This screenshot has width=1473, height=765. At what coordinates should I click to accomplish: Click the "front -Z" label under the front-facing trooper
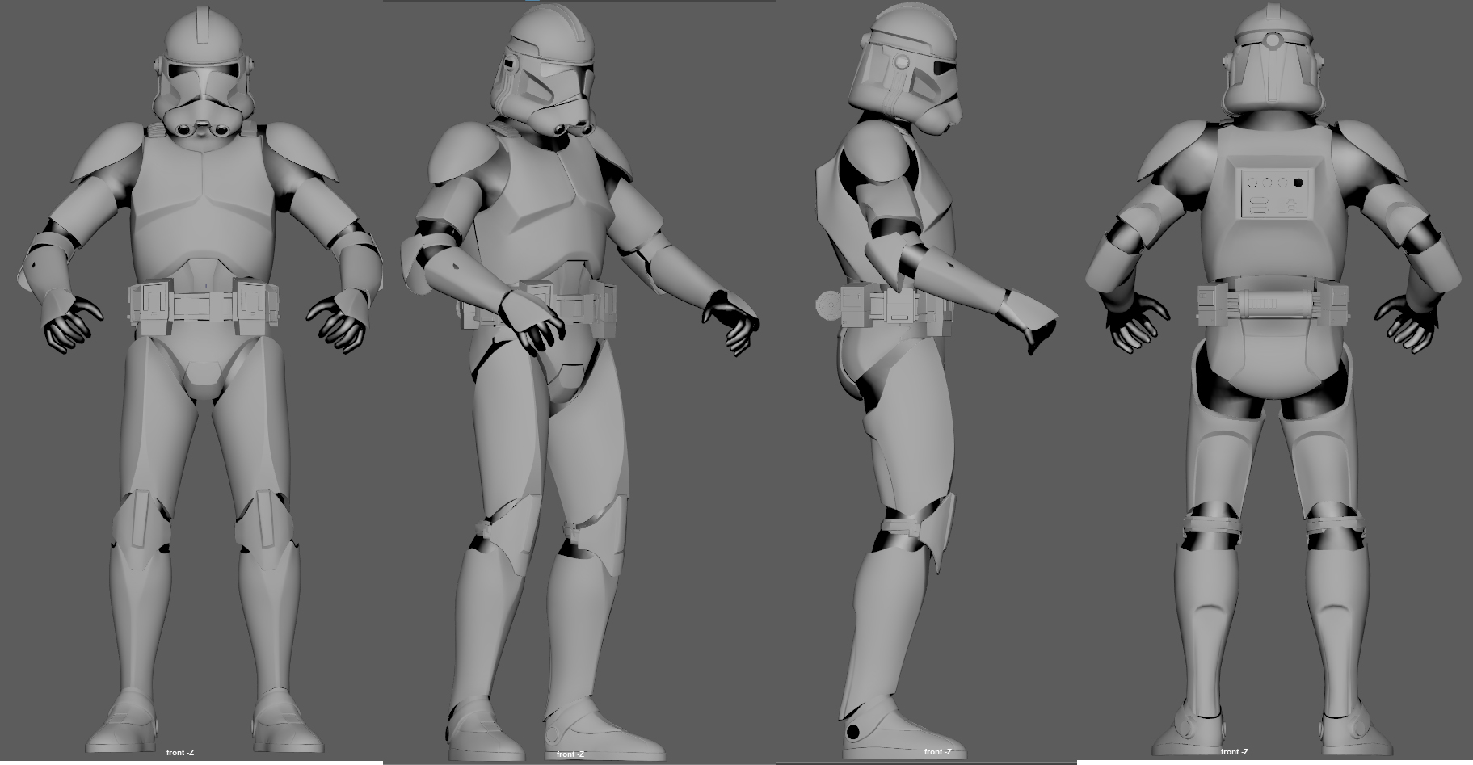(x=179, y=753)
